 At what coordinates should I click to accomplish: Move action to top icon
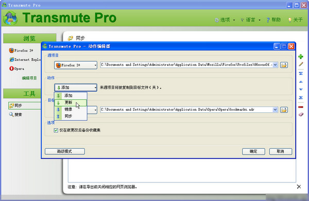click(x=301, y=73)
